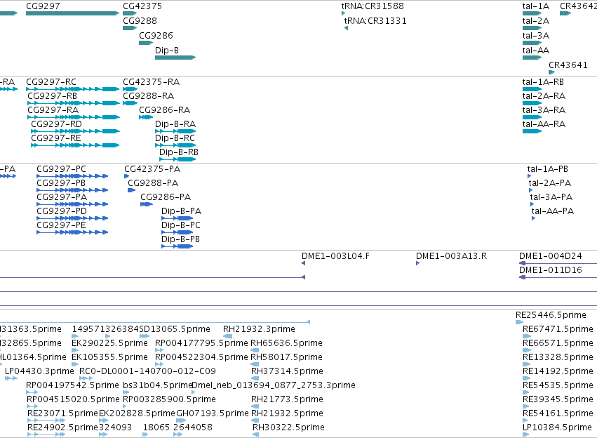
Task: Select transcript Dip-B-RA
Action: [x=175, y=131]
